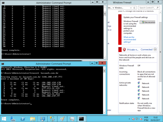Open Windows PowerShell from taskbar
Screen dimensions: 163x122
pyautogui.click(x=23, y=119)
